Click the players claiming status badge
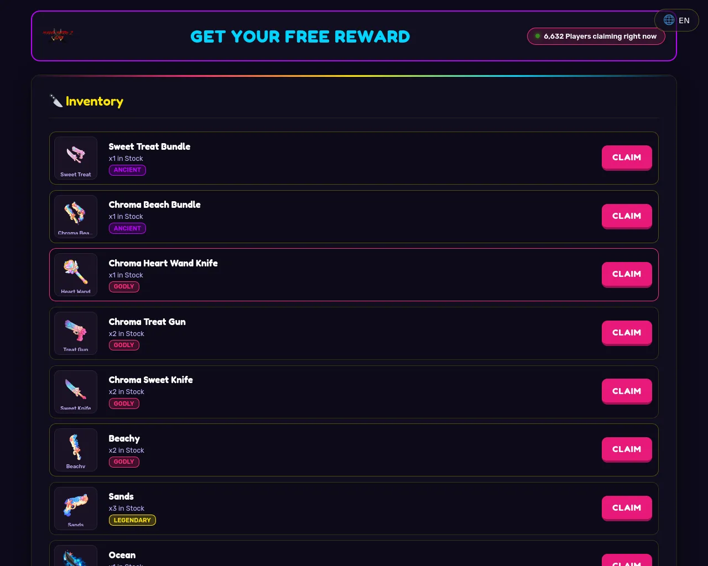 point(596,36)
